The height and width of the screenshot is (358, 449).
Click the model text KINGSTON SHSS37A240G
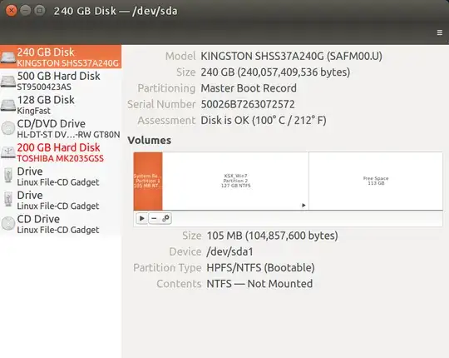tap(291, 56)
